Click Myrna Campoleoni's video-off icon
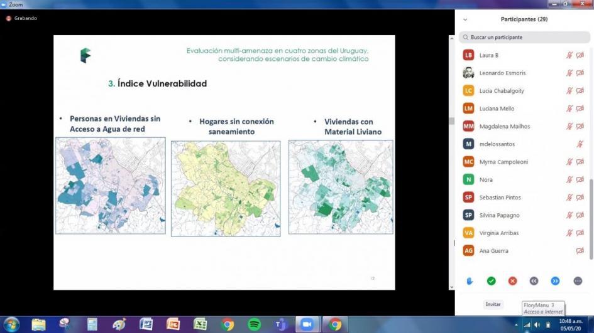Screen dimensions: 594x333 point(580,162)
